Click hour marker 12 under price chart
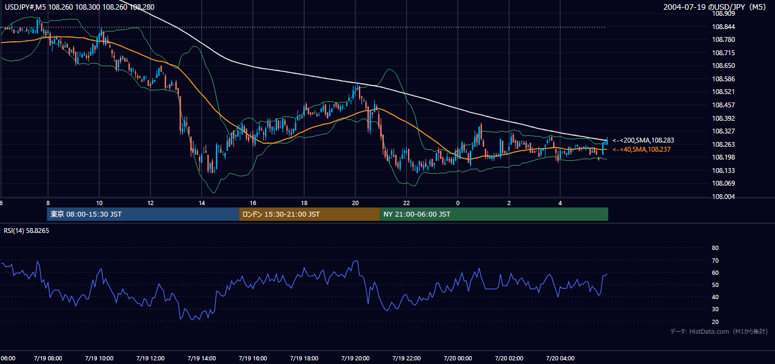Viewport: 775px width, 364px height. pos(150,203)
